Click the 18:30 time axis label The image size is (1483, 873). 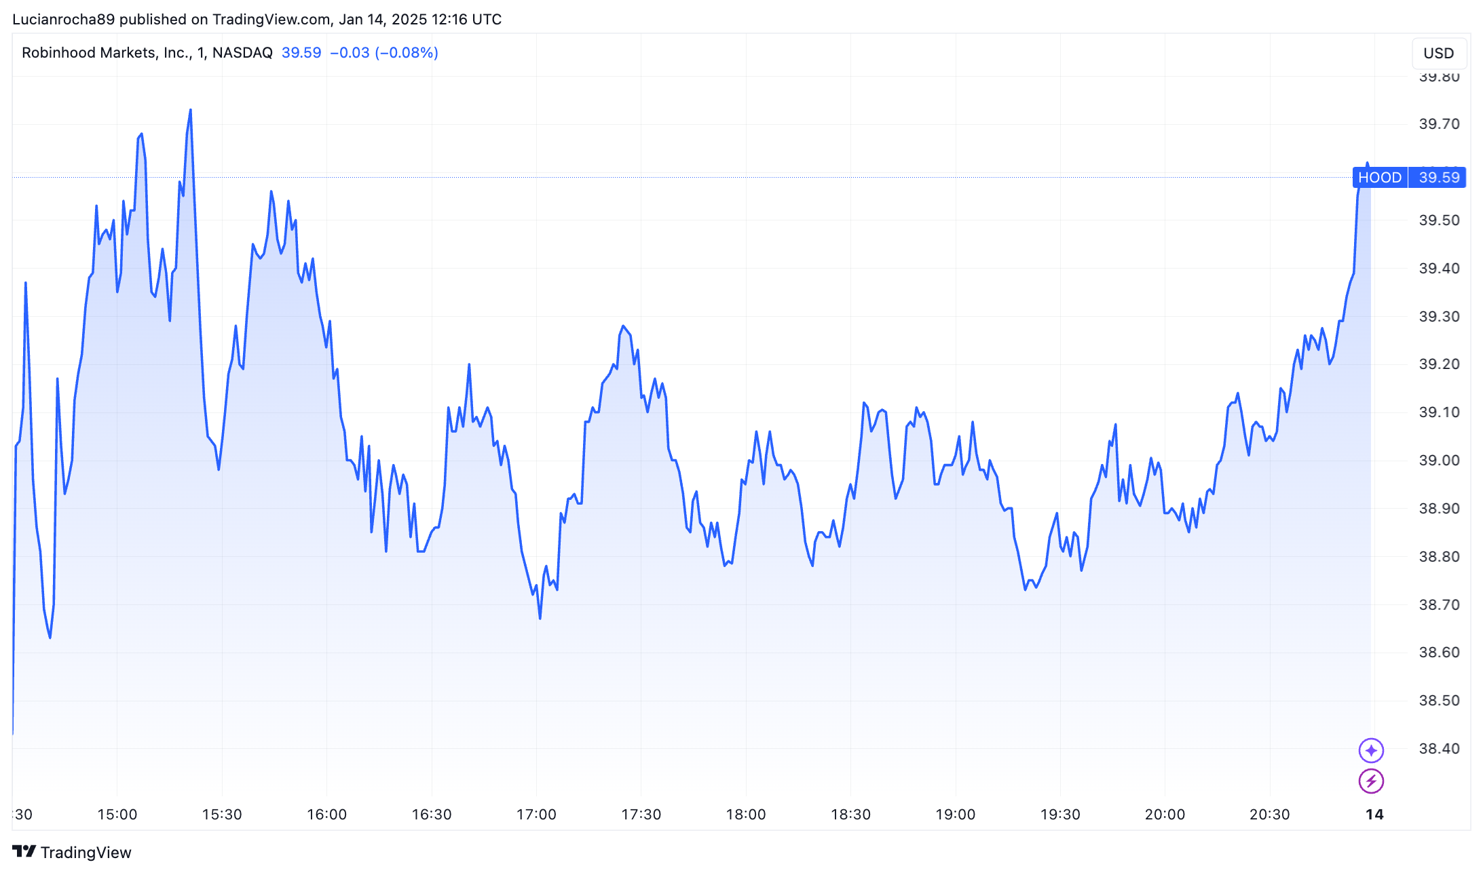[x=850, y=814]
